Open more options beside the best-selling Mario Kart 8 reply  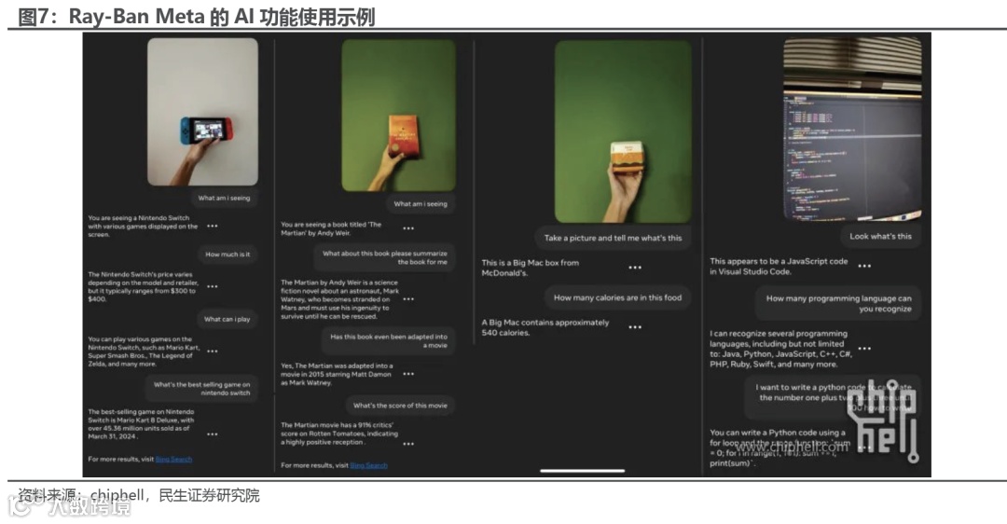(212, 434)
